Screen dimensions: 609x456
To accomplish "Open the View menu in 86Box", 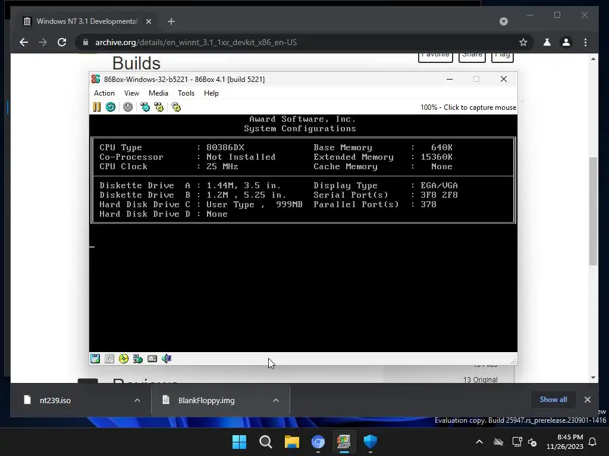I will (131, 93).
